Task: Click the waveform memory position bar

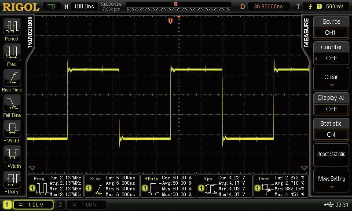Action: (175, 7)
